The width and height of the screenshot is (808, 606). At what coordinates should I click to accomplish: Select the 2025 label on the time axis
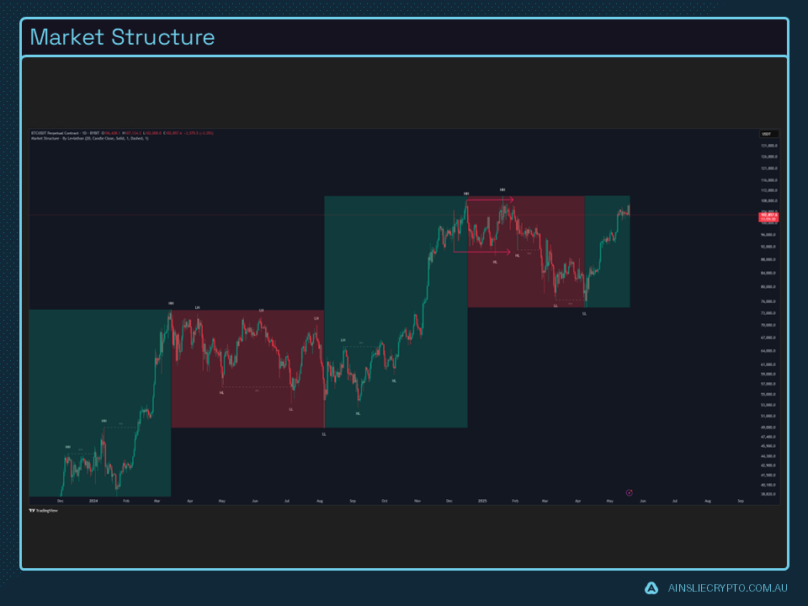(482, 499)
